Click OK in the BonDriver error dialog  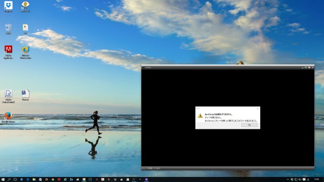tap(250, 125)
